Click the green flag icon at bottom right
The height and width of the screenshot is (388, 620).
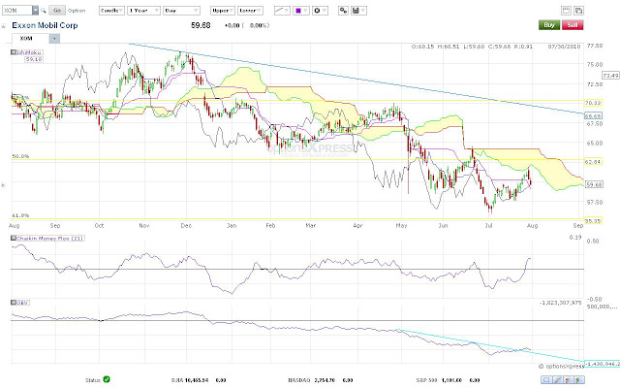point(579,380)
